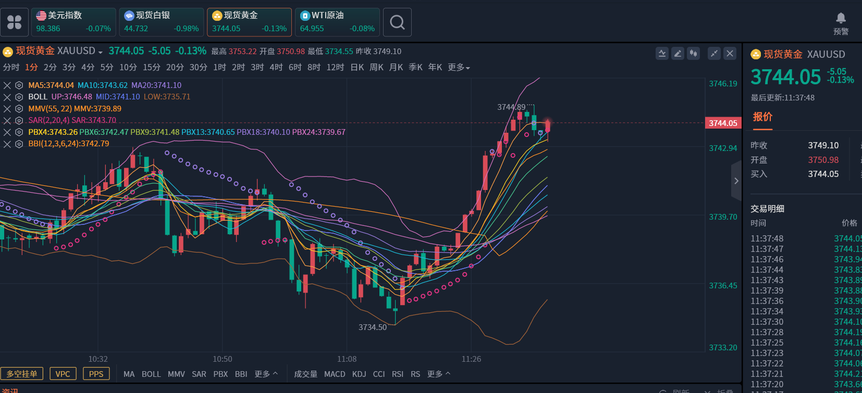The image size is (862, 393).
Task: Toggle BOLL main indicator
Action: pos(151,374)
